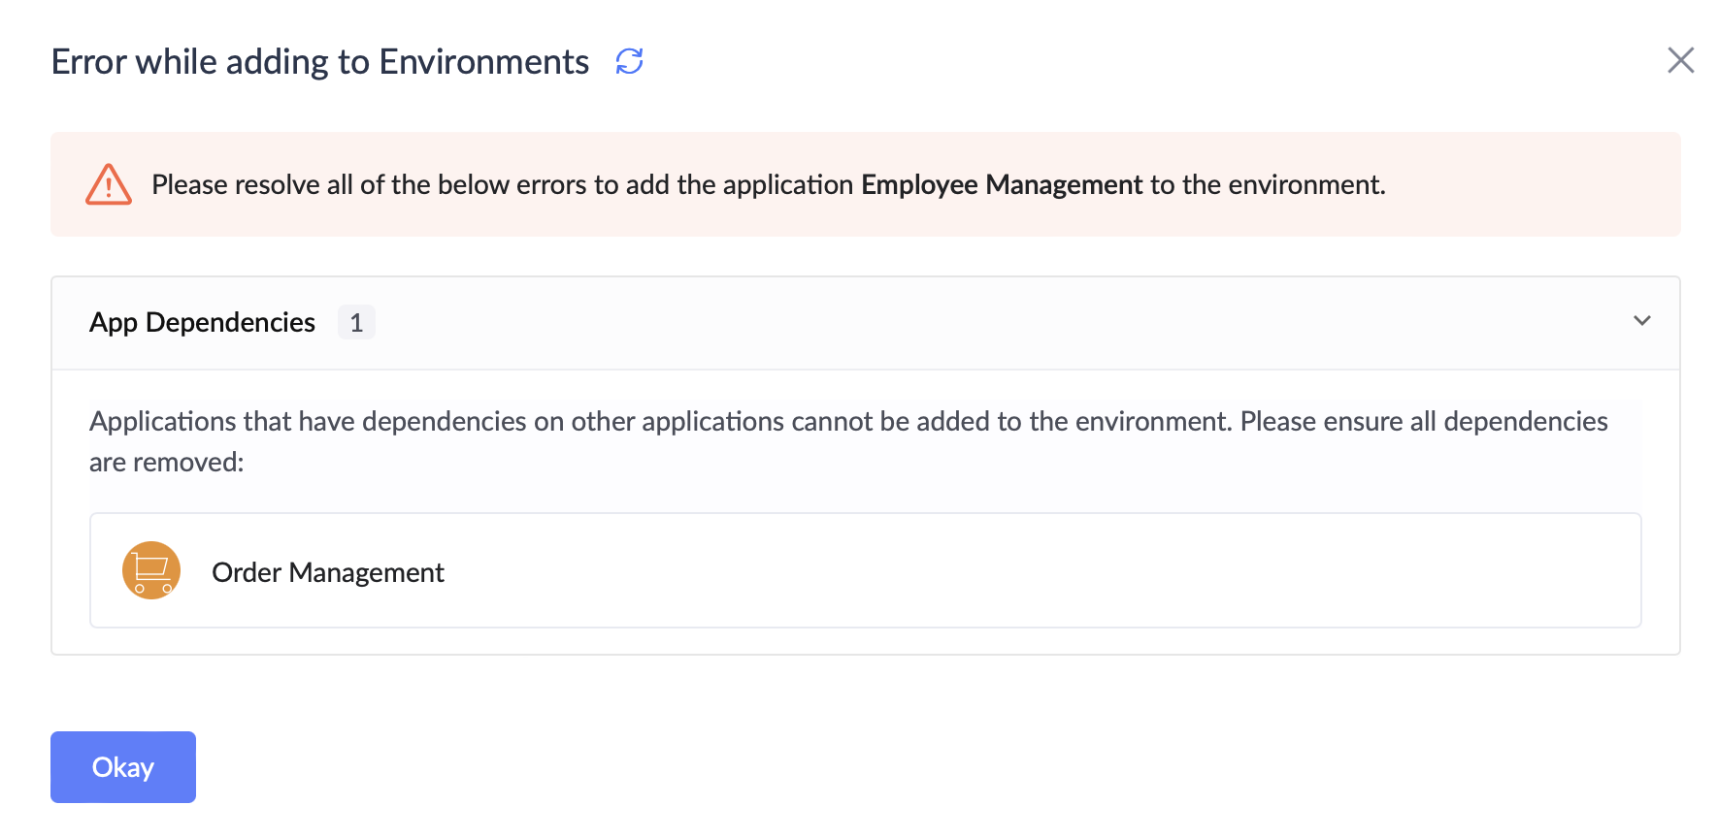
Task: Click the dependencies explanation paragraph
Action: coord(660,422)
